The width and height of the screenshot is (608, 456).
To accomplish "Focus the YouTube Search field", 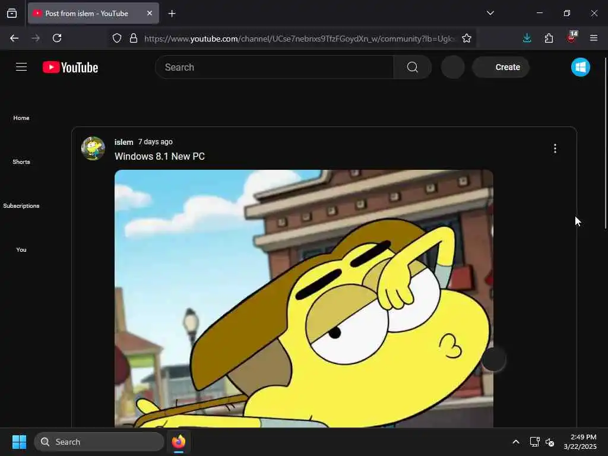I will pos(274,67).
